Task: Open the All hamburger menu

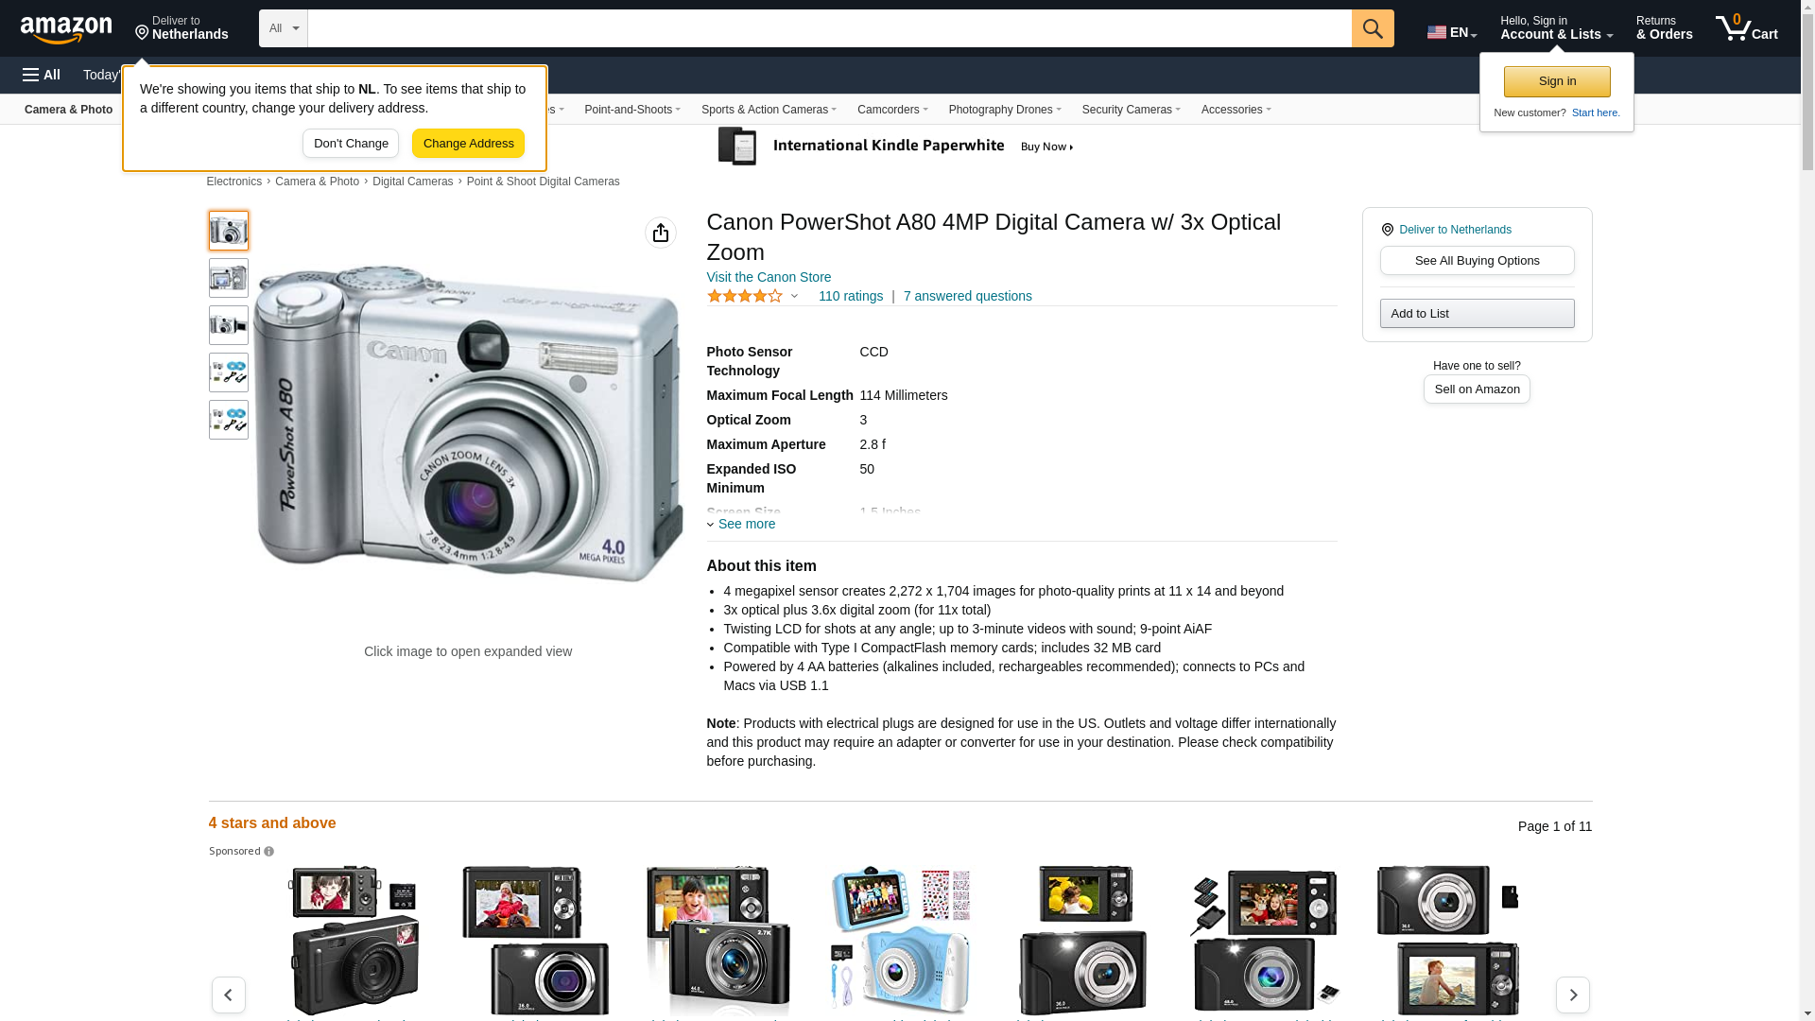Action: (x=42, y=75)
